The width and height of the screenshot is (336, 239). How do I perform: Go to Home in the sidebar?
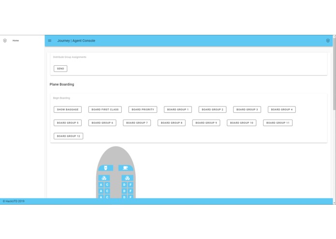click(15, 41)
